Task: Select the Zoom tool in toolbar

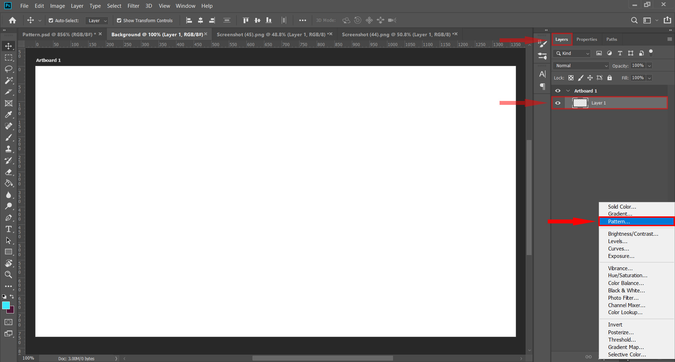Action: (x=8, y=275)
